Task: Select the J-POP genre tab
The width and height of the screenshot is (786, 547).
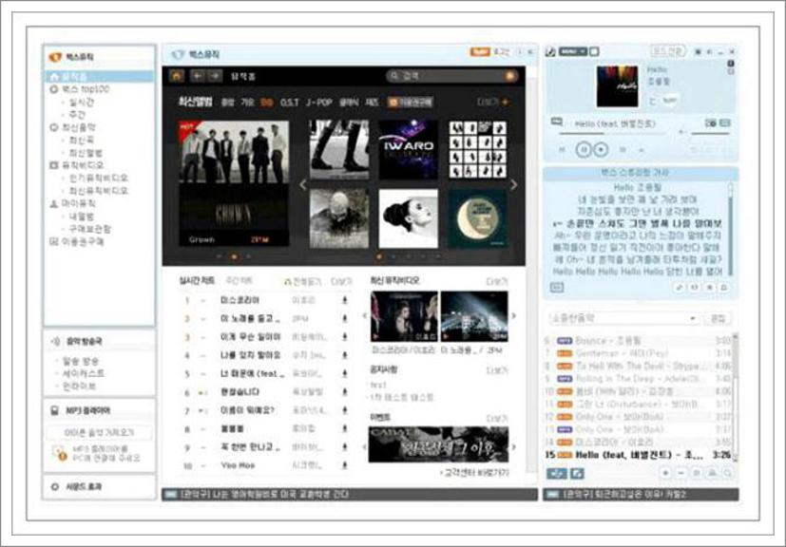Action: pyautogui.click(x=318, y=103)
